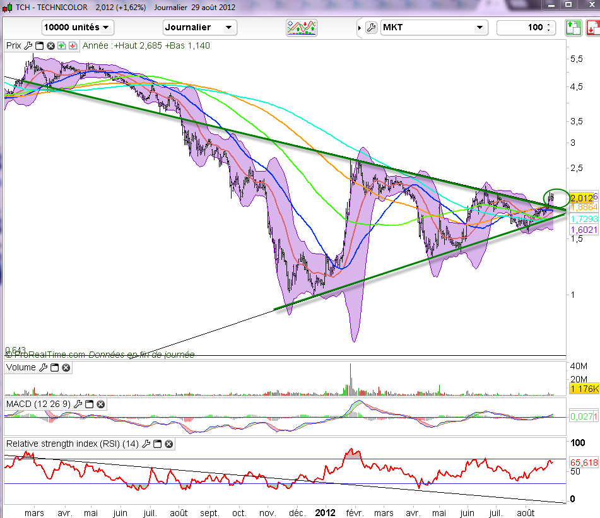Open the Journalier timeframe dropdown
This screenshot has width=600, height=518.
point(199,28)
